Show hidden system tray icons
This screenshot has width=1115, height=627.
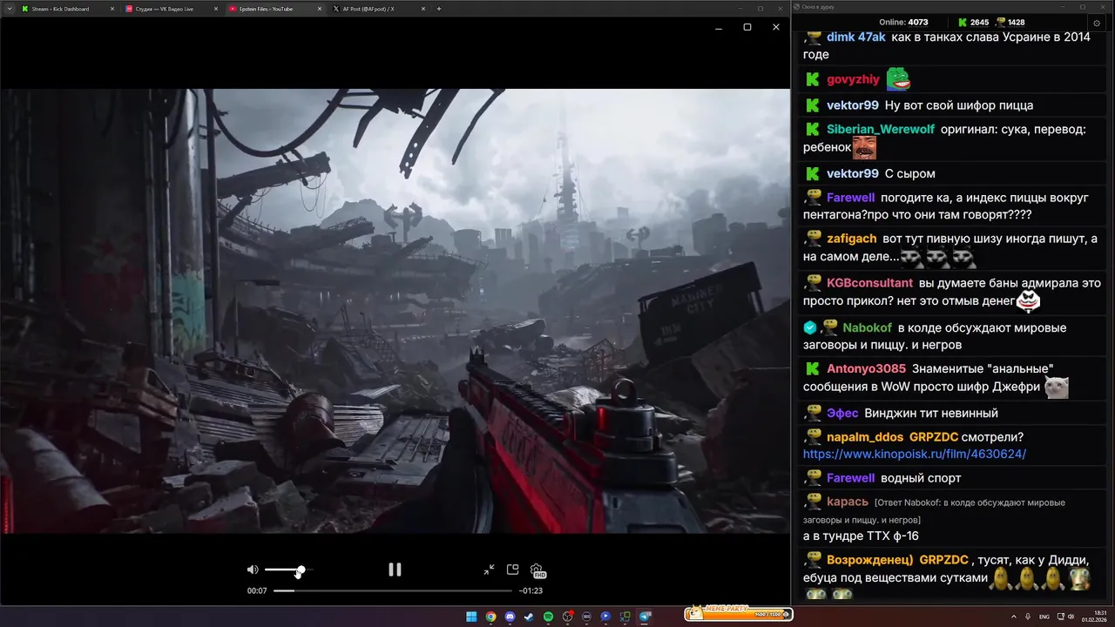click(1014, 617)
